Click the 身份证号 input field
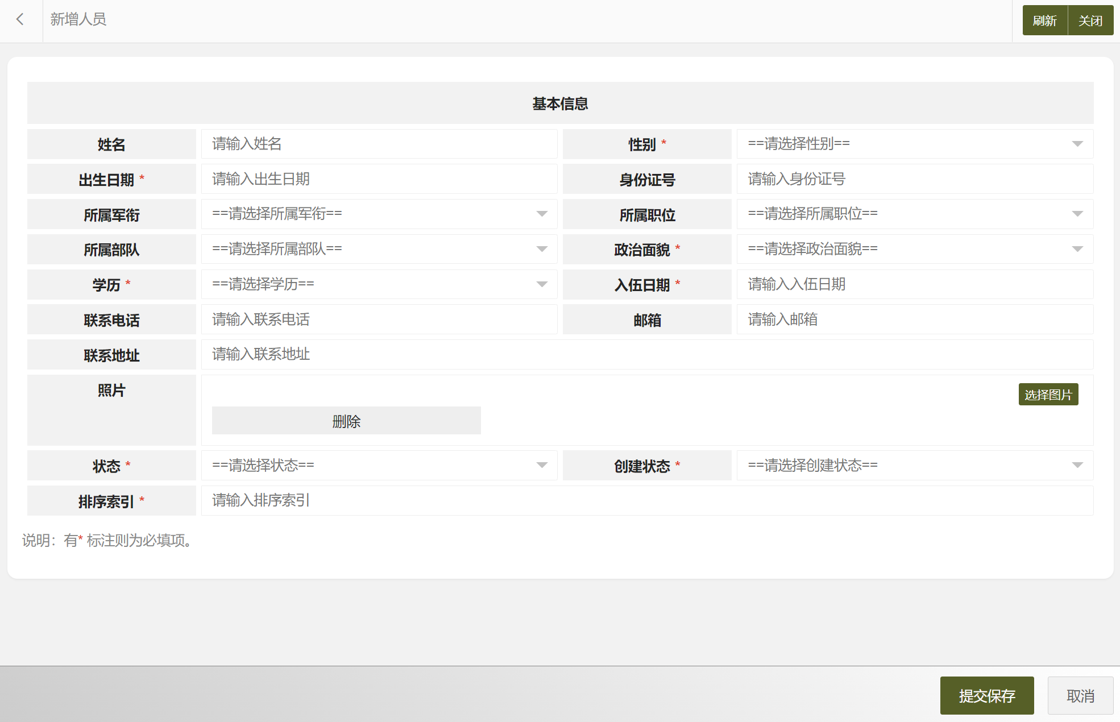The height and width of the screenshot is (722, 1120). coord(914,179)
